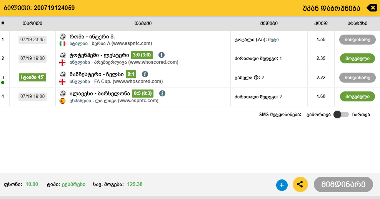Click the match title ტოტენჰემი - ლესტერი
This screenshot has width=380, height=199.
click(x=99, y=55)
